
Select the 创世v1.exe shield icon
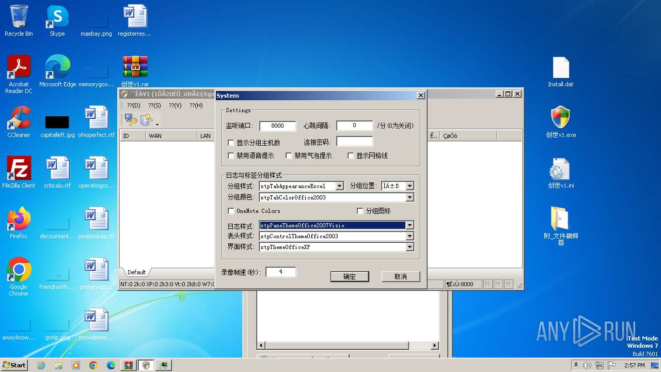[x=561, y=122]
